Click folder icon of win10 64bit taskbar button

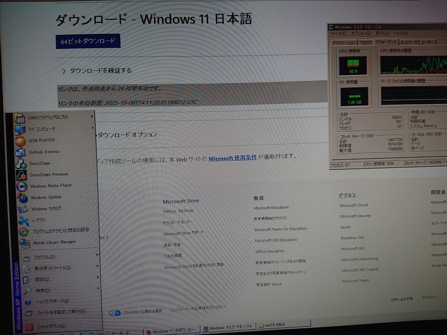[261, 325]
